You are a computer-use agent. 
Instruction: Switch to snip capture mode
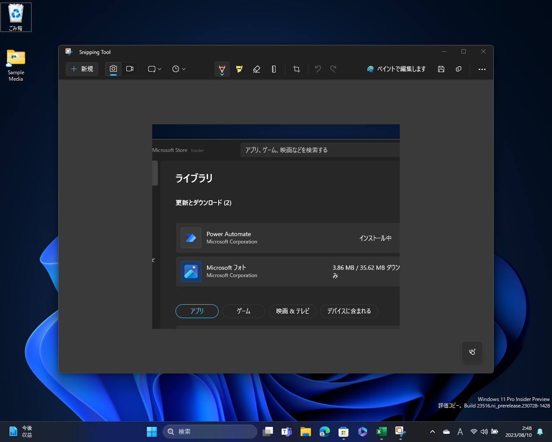click(x=113, y=69)
